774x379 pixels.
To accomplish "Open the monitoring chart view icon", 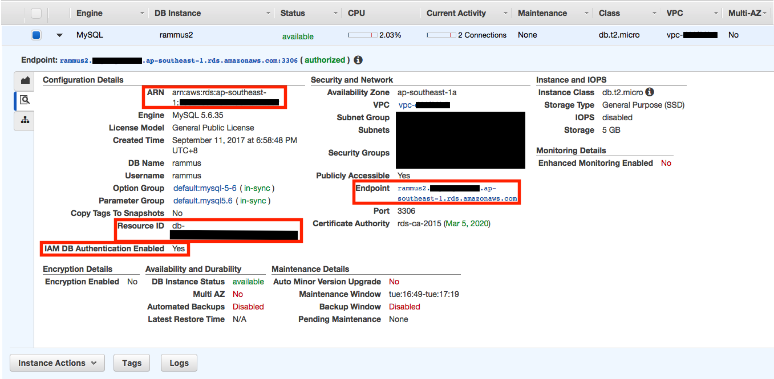I will point(25,81).
